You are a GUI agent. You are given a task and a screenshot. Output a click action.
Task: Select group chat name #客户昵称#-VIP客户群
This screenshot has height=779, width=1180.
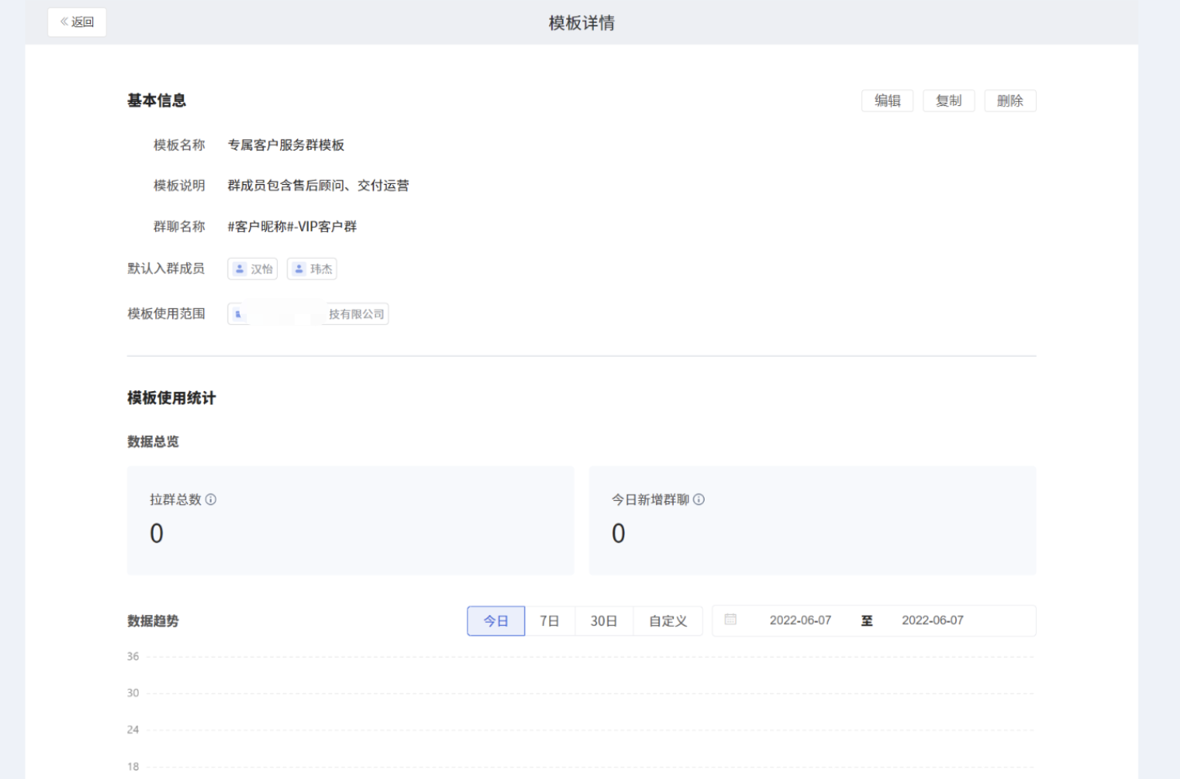(292, 227)
